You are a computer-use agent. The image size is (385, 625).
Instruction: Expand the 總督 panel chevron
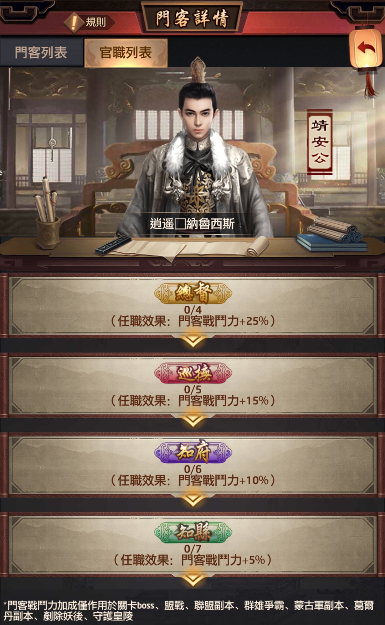tap(192, 341)
